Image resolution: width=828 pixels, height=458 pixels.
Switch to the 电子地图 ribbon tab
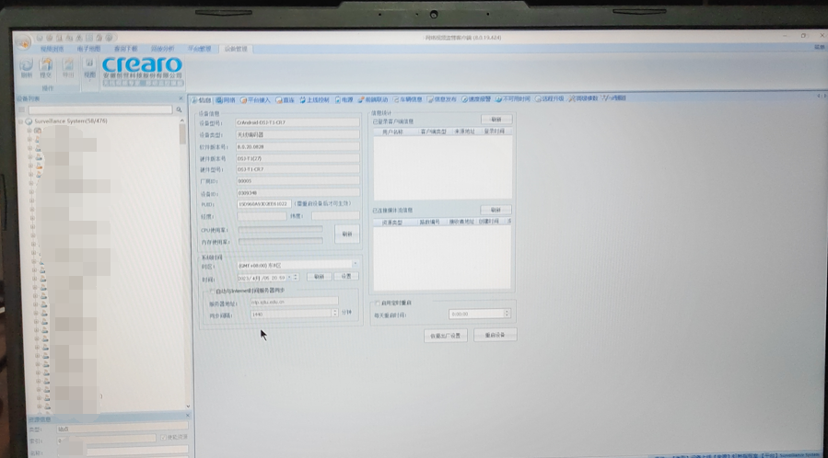tap(88, 49)
